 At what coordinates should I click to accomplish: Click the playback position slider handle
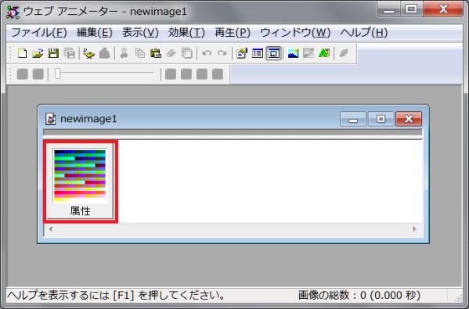pyautogui.click(x=58, y=74)
